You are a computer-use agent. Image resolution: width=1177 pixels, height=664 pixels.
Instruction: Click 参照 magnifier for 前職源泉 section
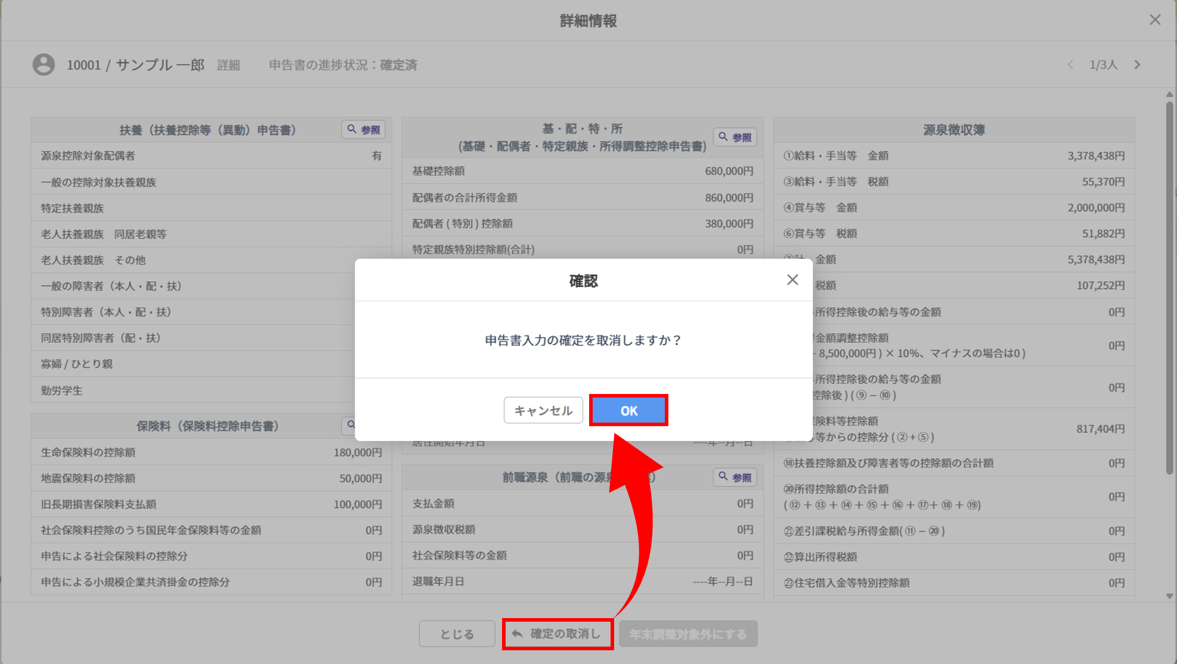(735, 477)
